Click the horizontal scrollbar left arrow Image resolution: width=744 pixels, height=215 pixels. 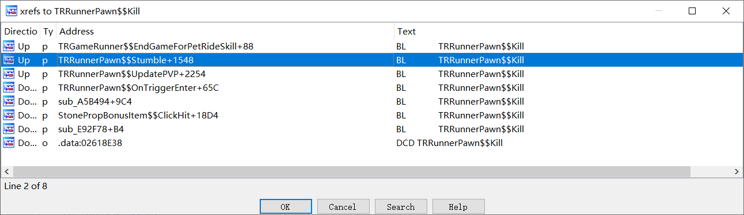point(7,172)
